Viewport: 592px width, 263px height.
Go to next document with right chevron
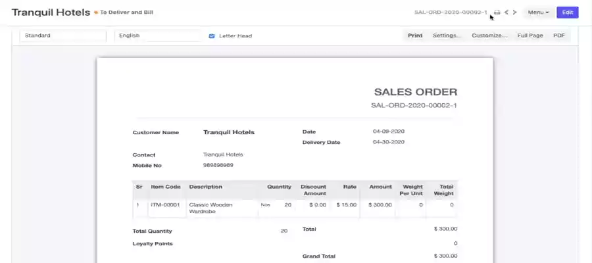(x=514, y=12)
